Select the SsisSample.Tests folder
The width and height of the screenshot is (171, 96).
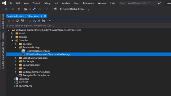[31, 65]
